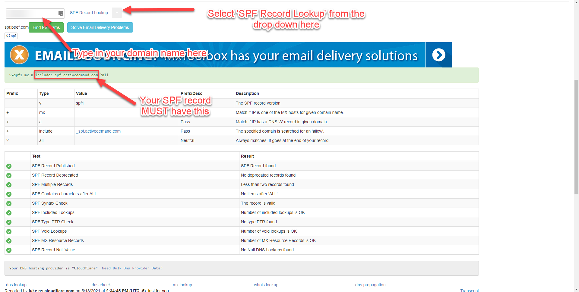The image size is (579, 292).
Task: Click the domain name input field
Action: [x=35, y=13]
